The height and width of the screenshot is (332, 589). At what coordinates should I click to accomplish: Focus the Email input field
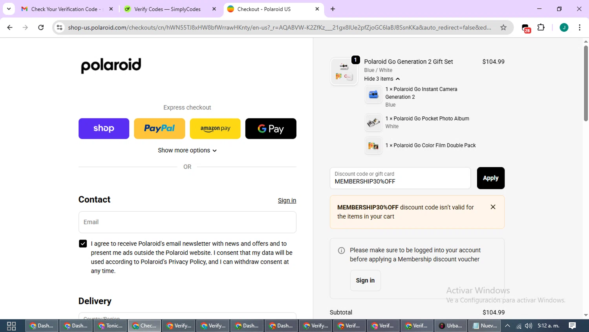(187, 222)
